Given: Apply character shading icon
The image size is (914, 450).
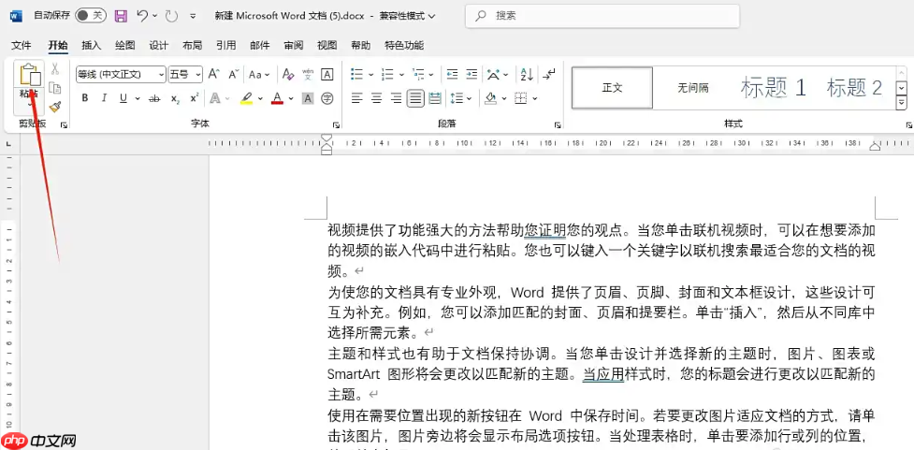Looking at the screenshot, I should coord(308,98).
